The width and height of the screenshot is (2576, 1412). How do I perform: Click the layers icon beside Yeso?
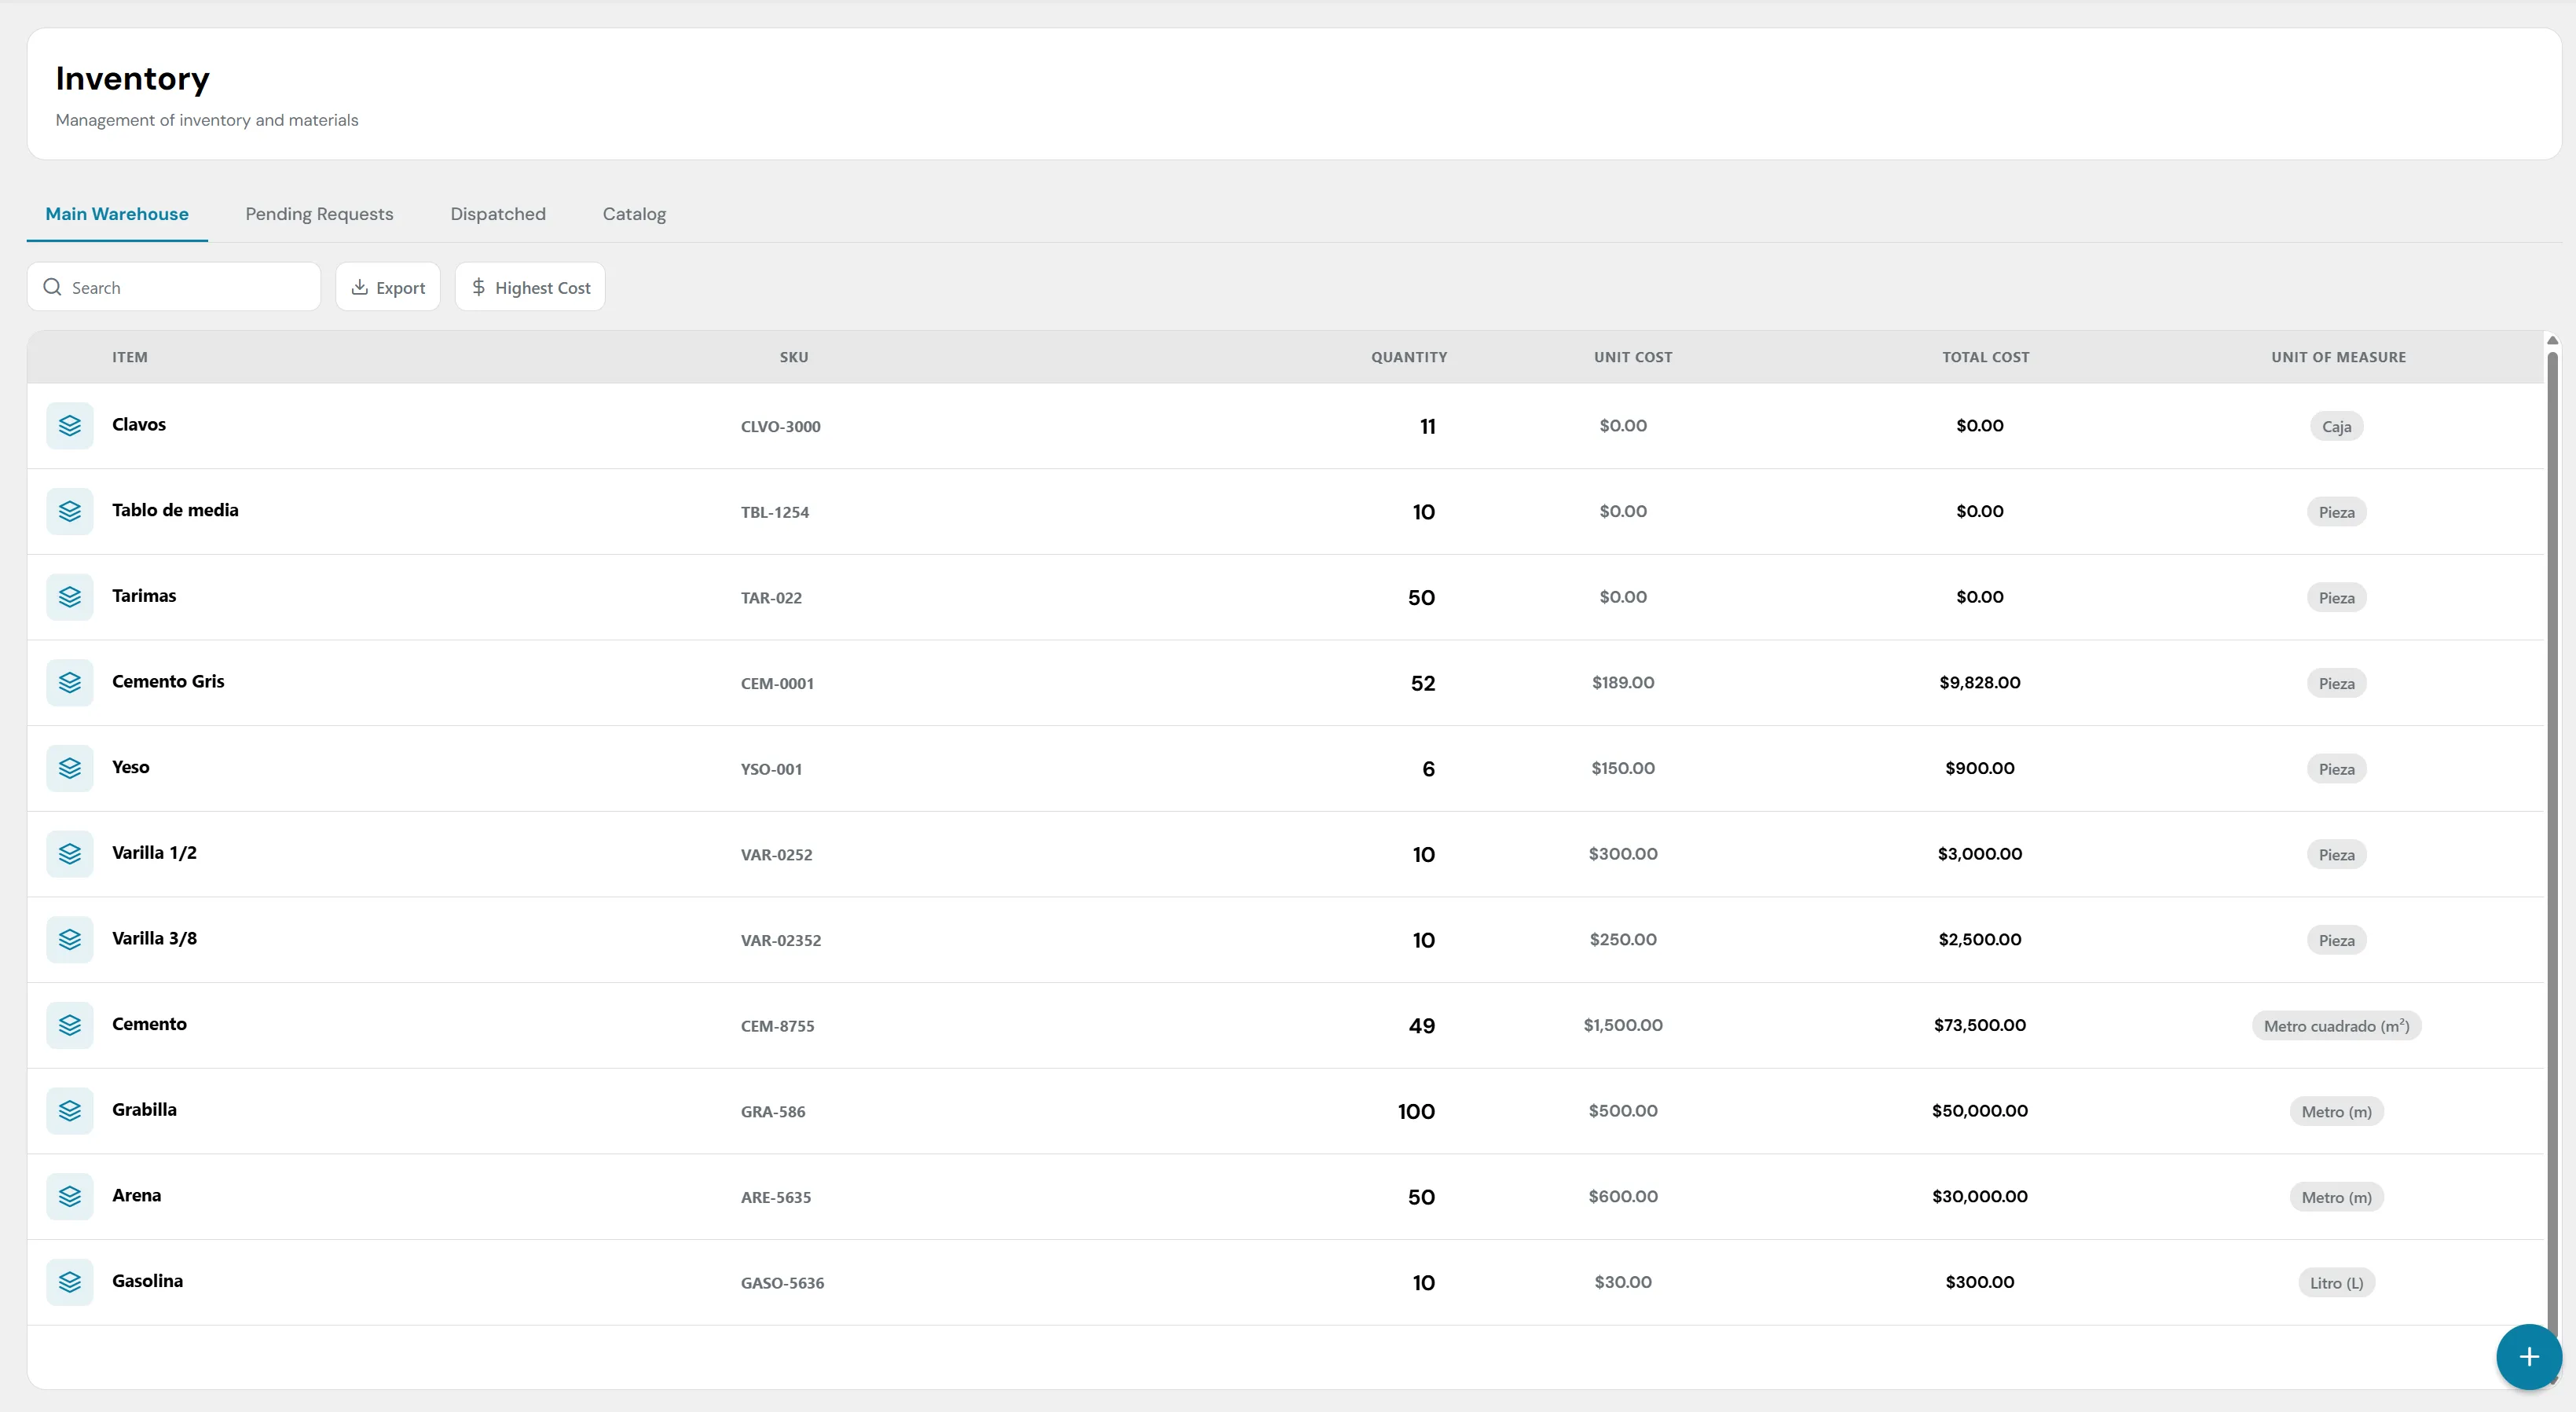[70, 769]
